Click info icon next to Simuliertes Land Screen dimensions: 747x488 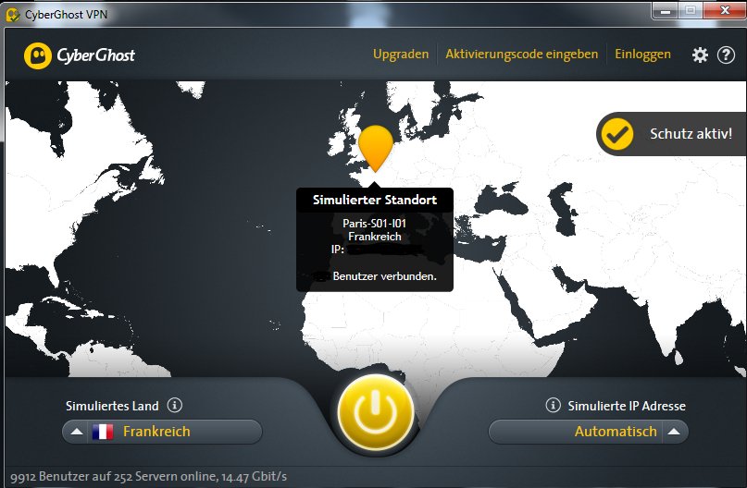[x=175, y=405]
